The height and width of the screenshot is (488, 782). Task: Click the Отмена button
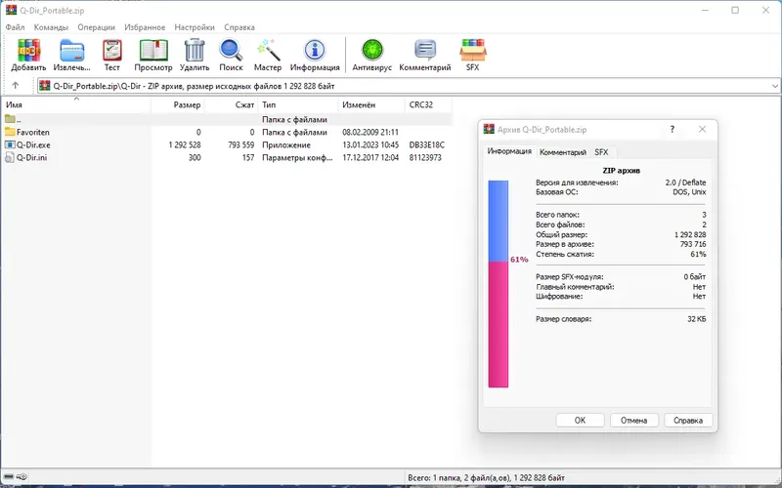[x=633, y=421]
